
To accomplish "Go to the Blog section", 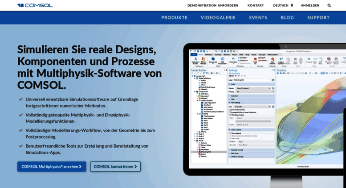I will pos(287,18).
